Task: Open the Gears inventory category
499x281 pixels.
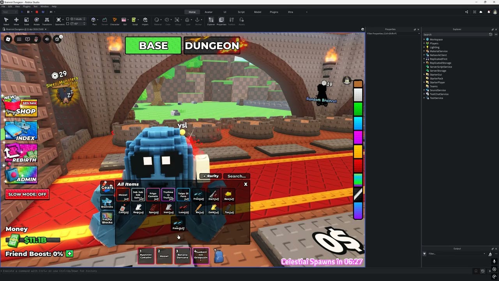Action: click(107, 187)
